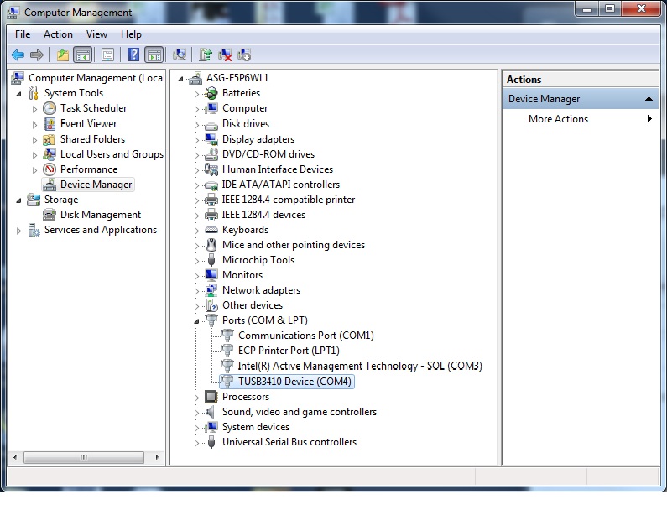Expand the Disk drives category
Viewport: 667px width, 515px height.
pos(196,125)
